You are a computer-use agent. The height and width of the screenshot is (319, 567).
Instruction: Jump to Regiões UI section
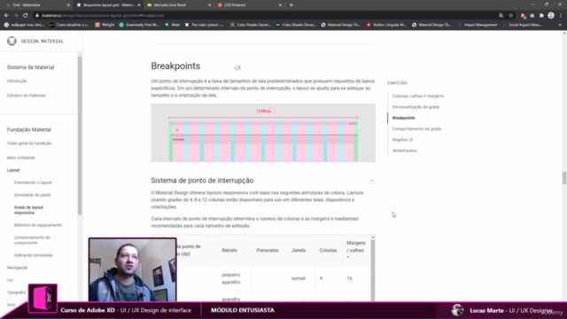point(402,140)
